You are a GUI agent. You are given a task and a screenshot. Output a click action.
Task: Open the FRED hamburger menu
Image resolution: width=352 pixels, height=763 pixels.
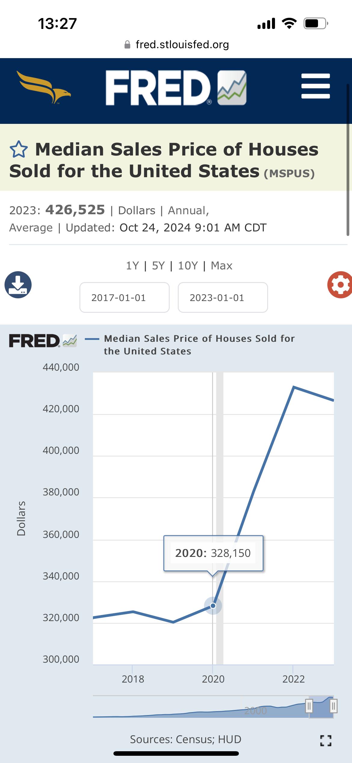tap(316, 86)
